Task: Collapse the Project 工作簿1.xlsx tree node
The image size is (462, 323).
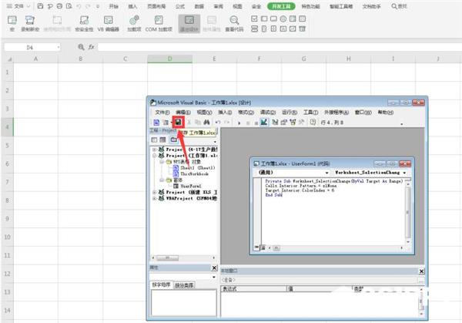Action: 153,155
